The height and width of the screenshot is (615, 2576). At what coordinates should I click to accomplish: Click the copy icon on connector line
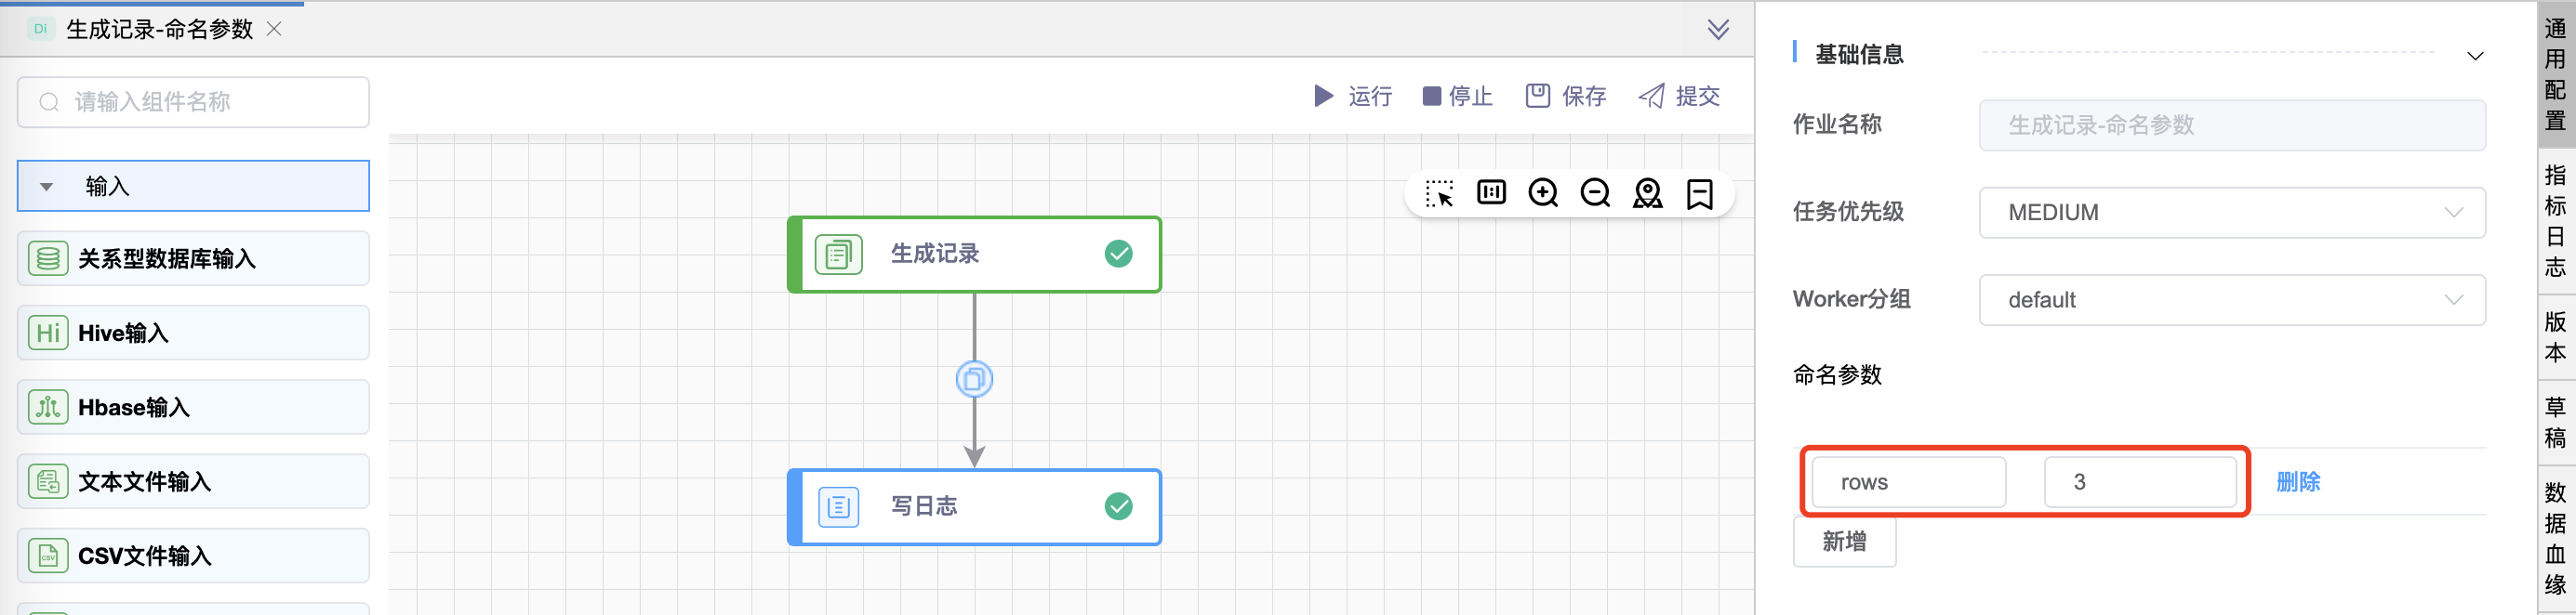(974, 379)
